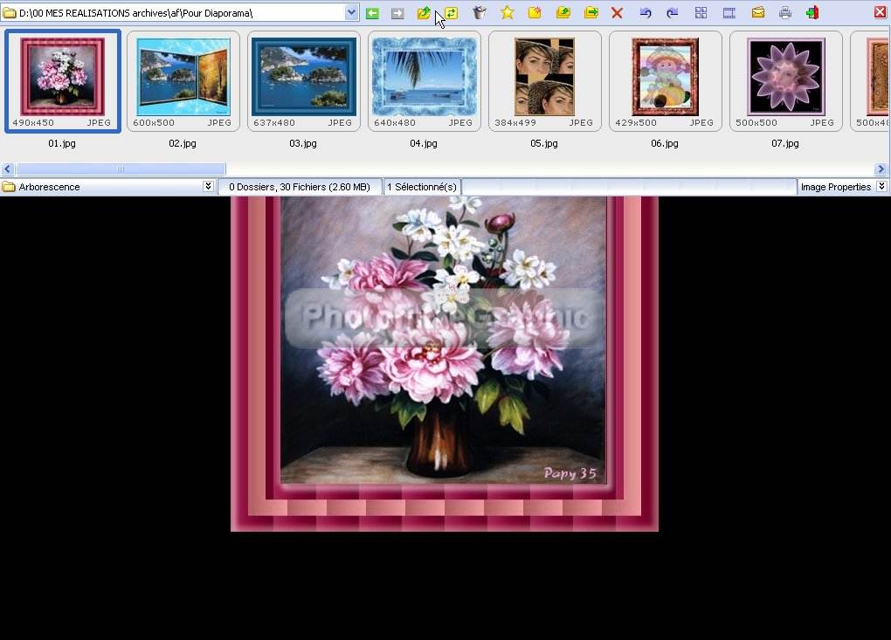Viewport: 891px width, 640px height.
Task: Open favorites with the star icon
Action: (x=507, y=13)
